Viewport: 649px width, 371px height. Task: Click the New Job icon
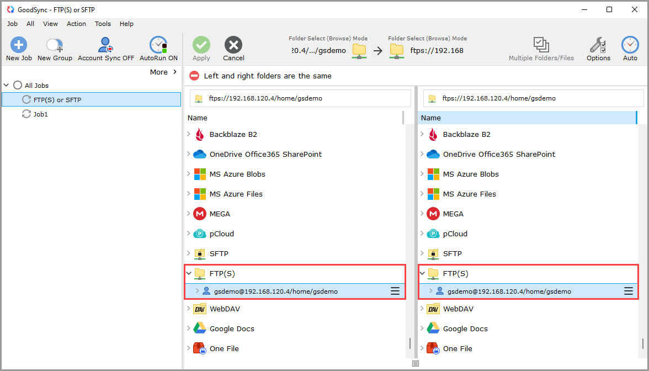pos(19,45)
